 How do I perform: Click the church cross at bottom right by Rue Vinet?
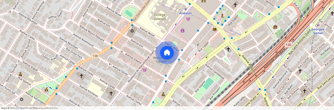pos(305,91)
